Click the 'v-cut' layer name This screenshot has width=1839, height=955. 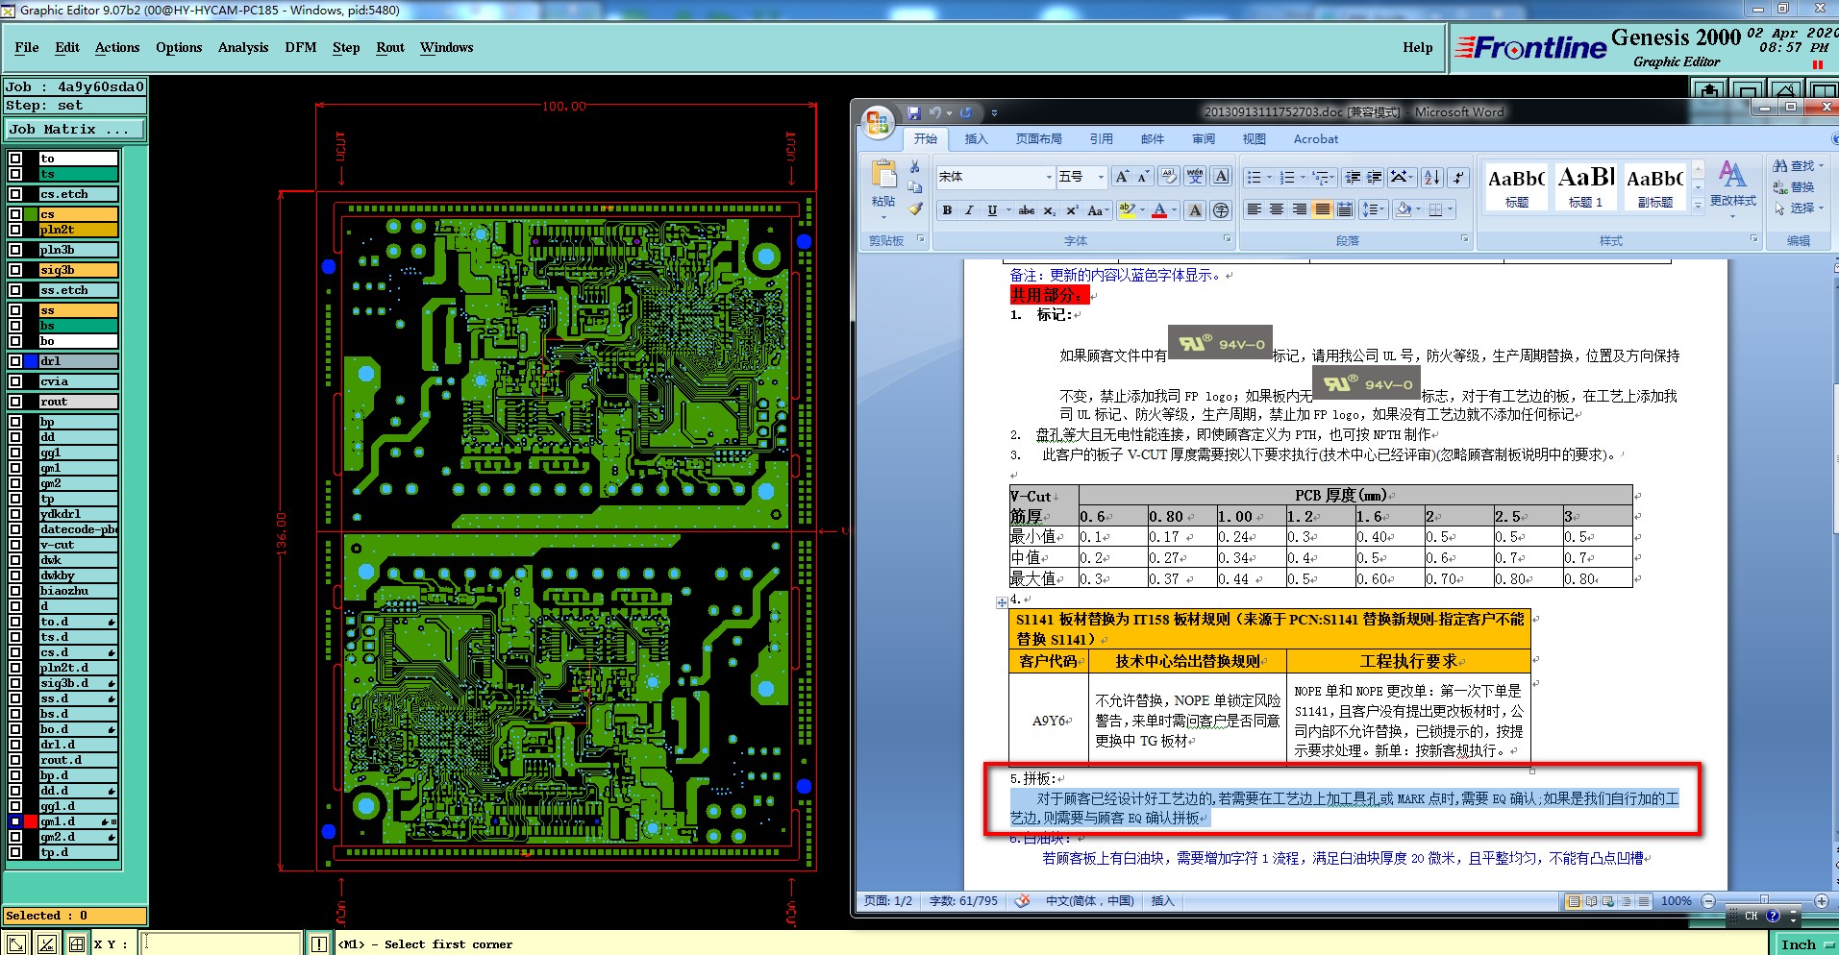tap(79, 545)
